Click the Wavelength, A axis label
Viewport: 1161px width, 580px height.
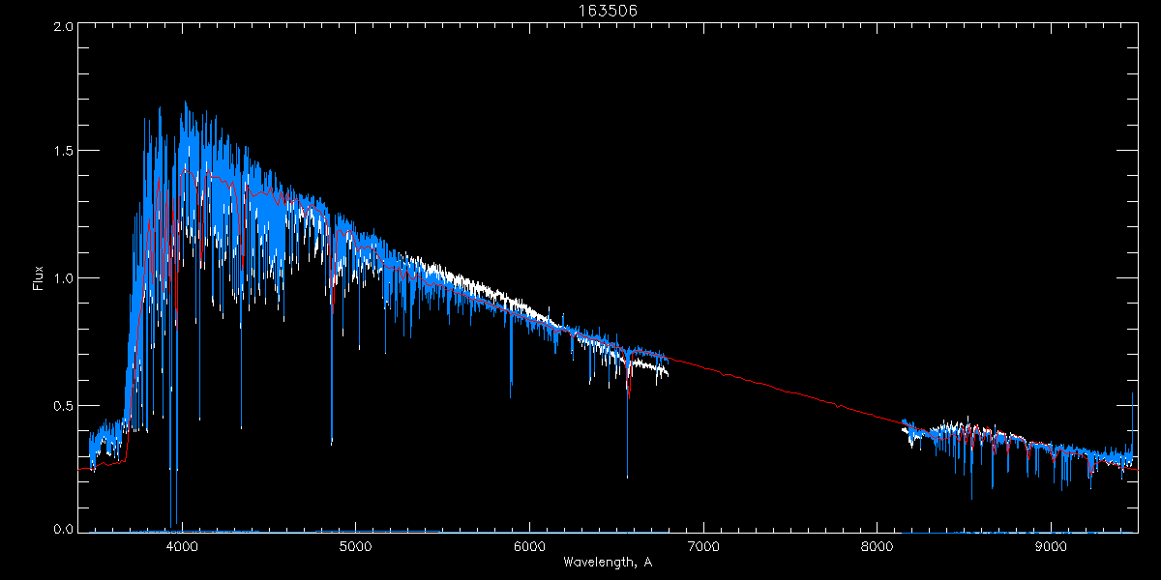pyautogui.click(x=607, y=562)
